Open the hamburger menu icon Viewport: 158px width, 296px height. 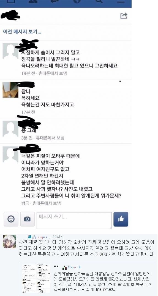[x=121, y=1]
